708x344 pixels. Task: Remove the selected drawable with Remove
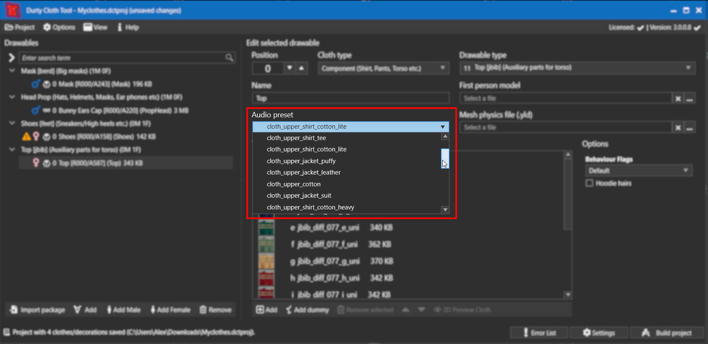(x=215, y=310)
